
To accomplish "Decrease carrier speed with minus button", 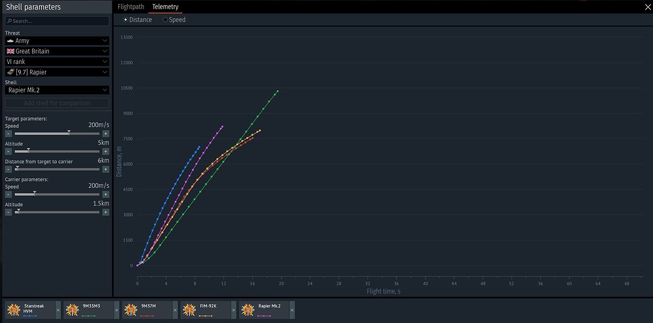I will point(8,194).
